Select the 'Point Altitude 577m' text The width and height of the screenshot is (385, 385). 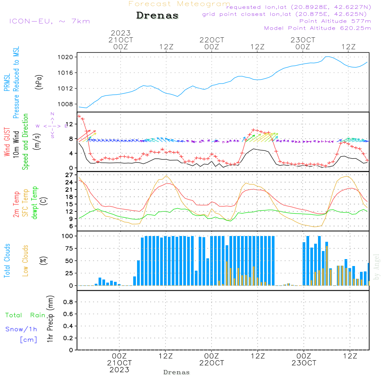335,21
